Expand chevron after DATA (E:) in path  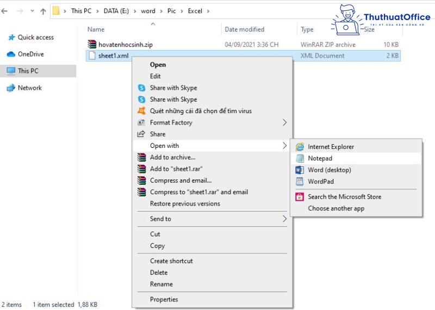pyautogui.click(x=135, y=11)
